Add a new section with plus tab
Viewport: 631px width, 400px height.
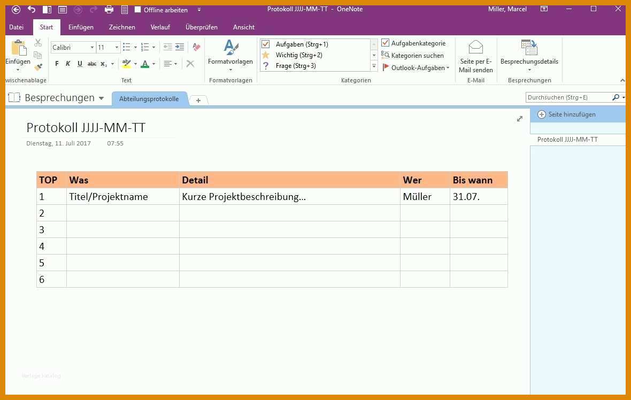pos(198,100)
